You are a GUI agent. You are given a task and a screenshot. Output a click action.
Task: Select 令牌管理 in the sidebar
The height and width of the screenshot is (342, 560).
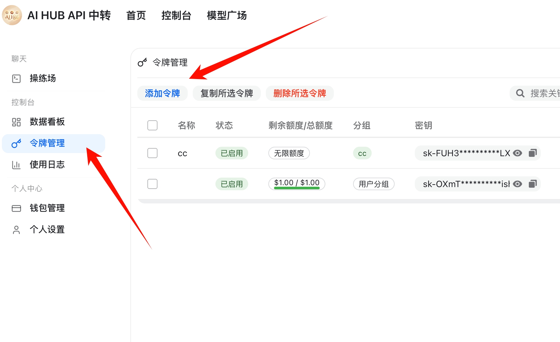click(47, 143)
